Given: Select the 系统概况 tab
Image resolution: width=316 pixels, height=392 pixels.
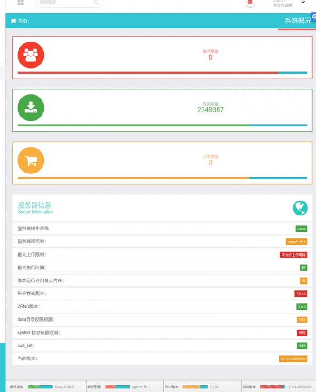Looking at the screenshot, I should pyautogui.click(x=297, y=21).
